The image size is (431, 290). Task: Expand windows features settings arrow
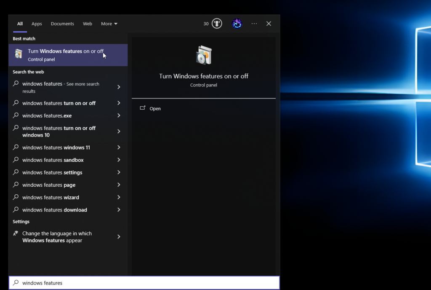[x=119, y=172]
